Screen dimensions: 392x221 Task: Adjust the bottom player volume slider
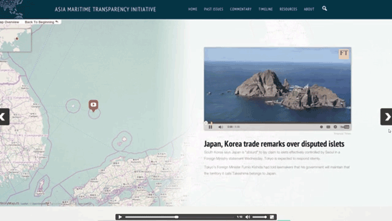coord(259,217)
